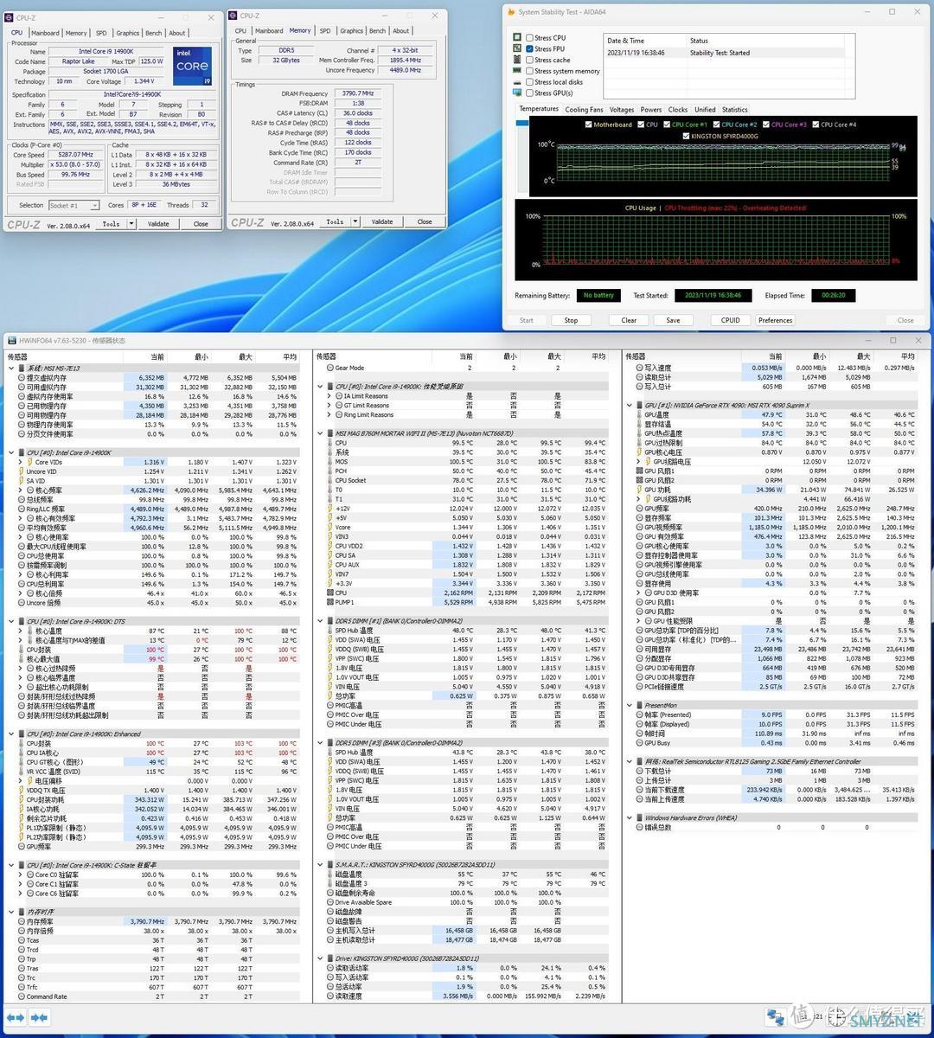Toggle the Motherboard temperature graph checkbox
The height and width of the screenshot is (1038, 934).
click(587, 125)
